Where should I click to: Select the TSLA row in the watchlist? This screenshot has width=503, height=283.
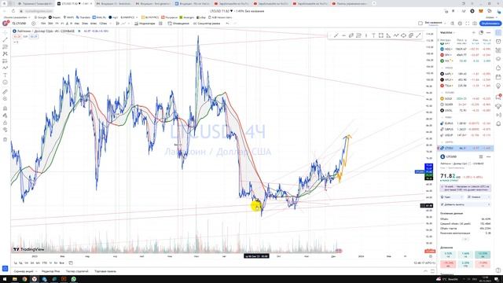(465, 86)
